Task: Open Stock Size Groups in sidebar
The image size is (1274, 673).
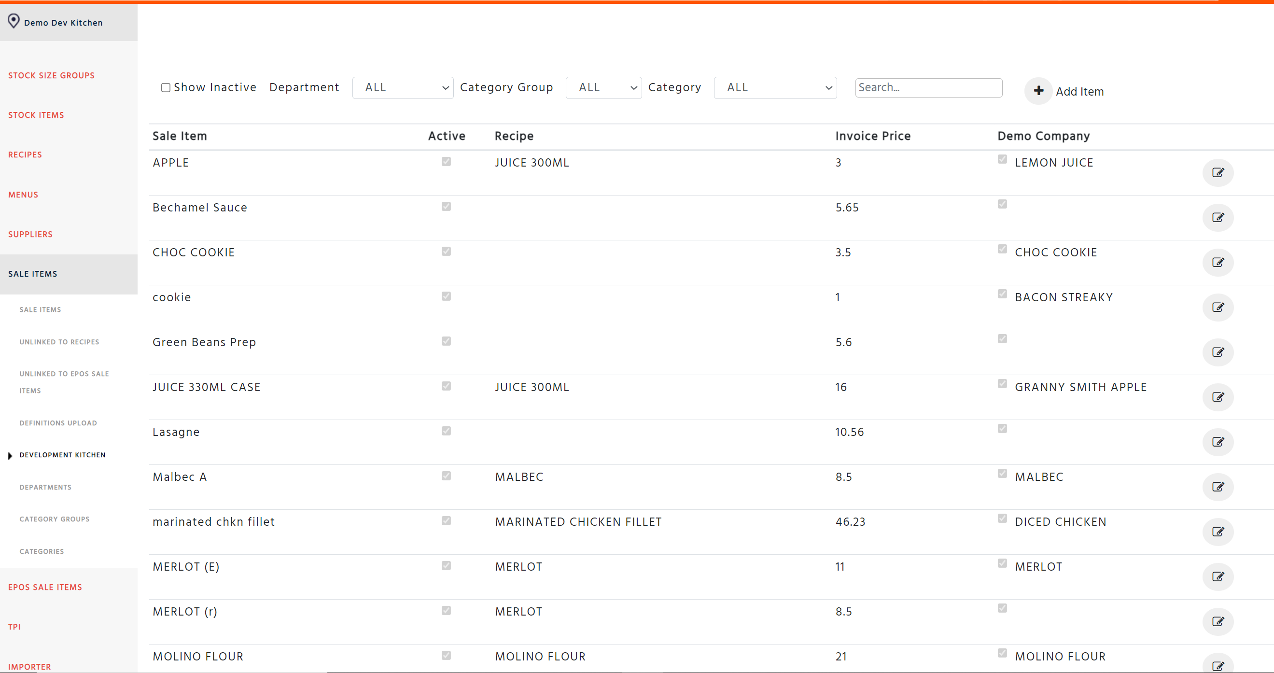Action: pos(52,76)
